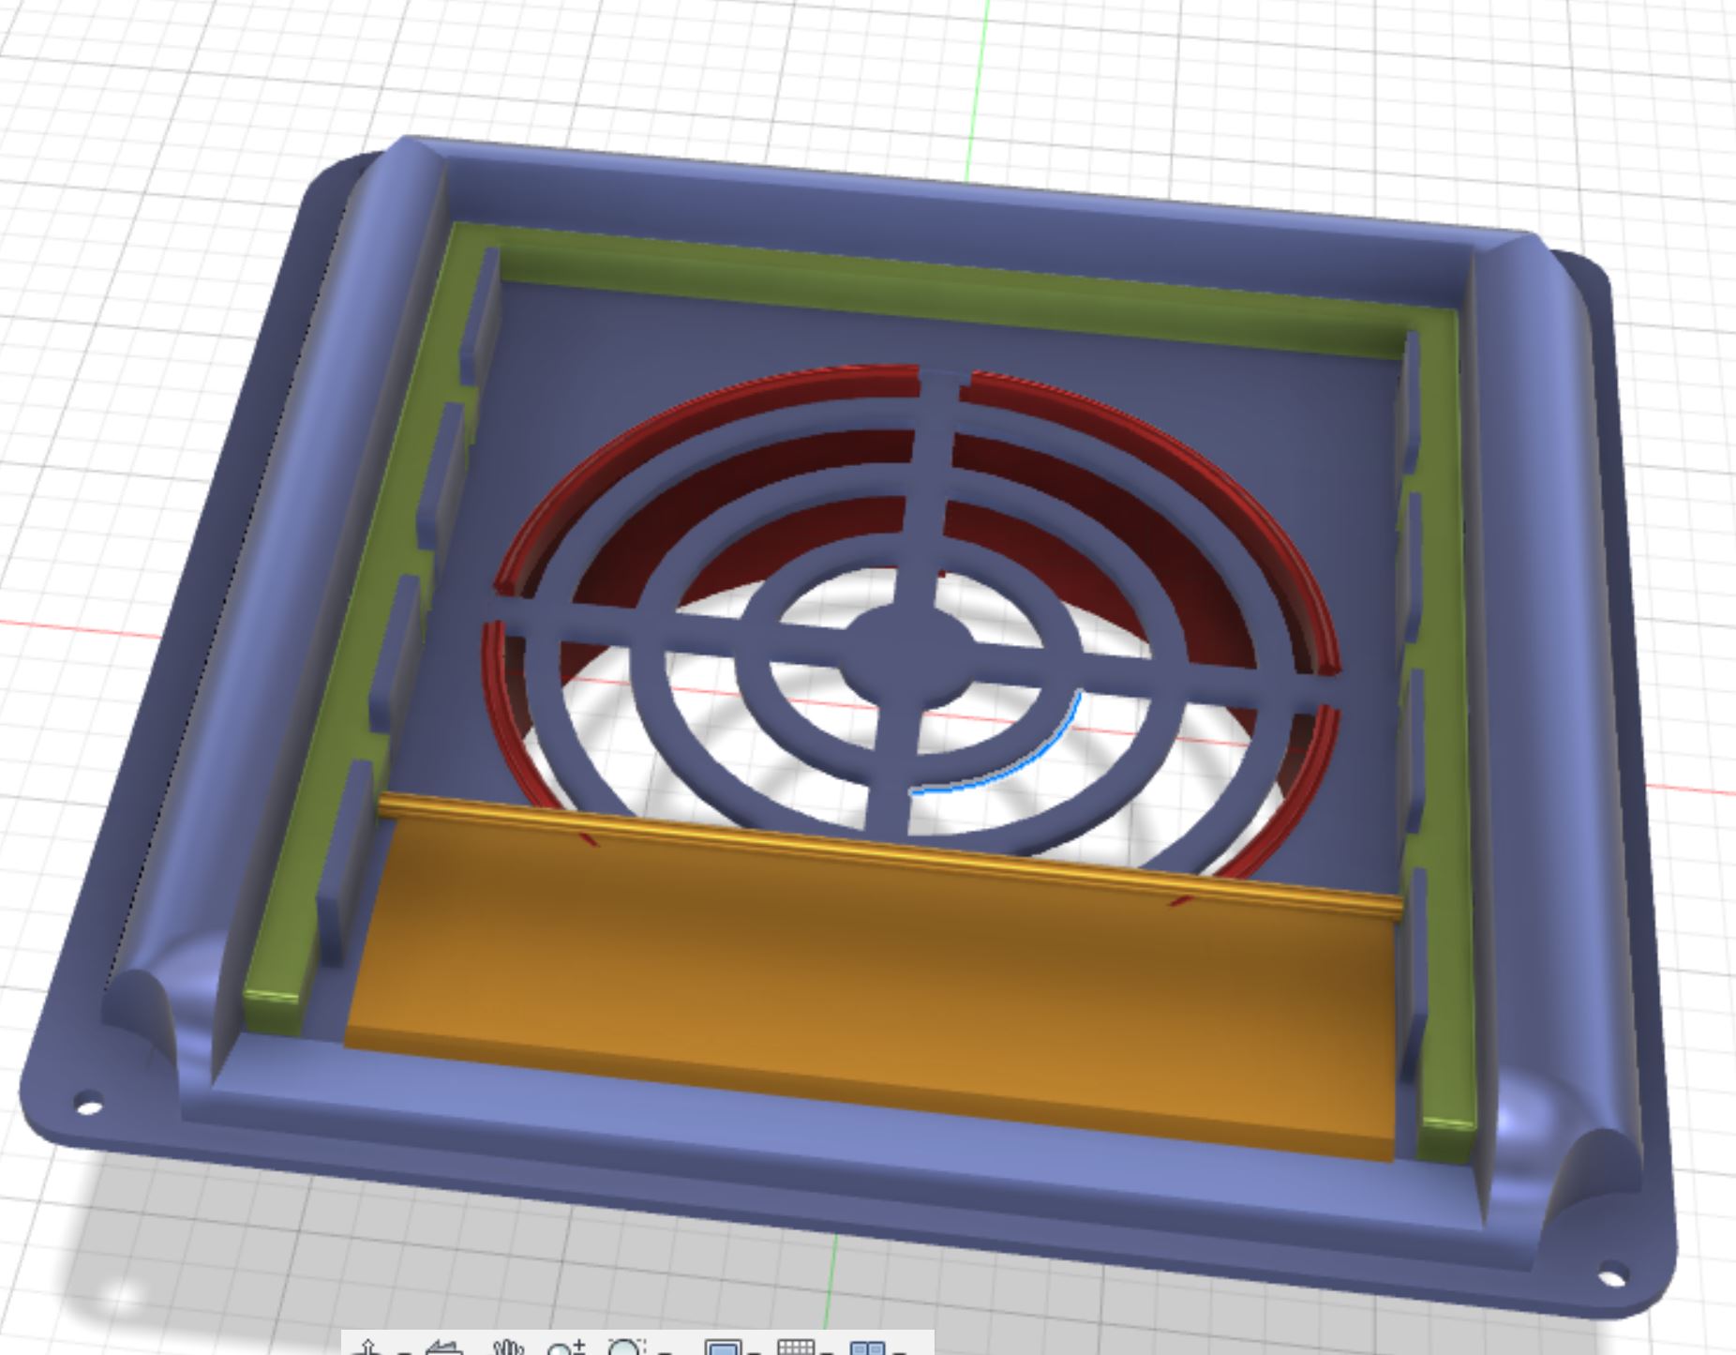Open the Display Settings monitor icon
This screenshot has height=1355, width=1736.
point(723,1348)
